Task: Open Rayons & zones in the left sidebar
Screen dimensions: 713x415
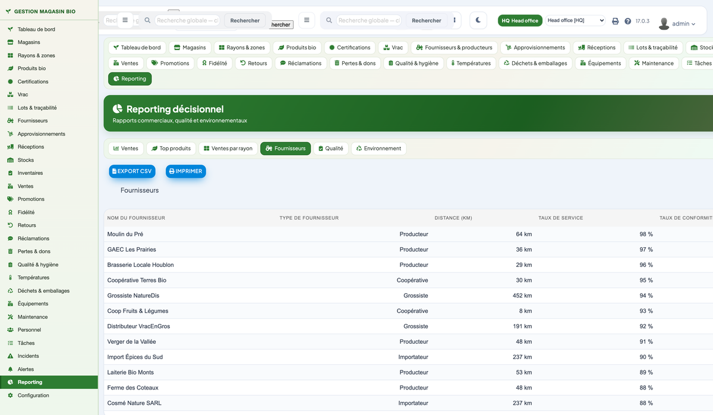Action: tap(49, 55)
